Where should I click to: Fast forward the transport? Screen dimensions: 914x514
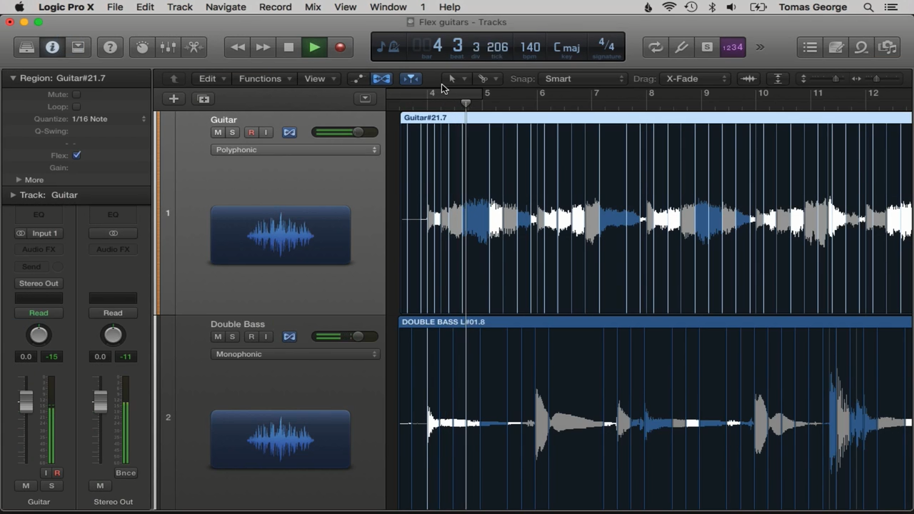point(263,47)
